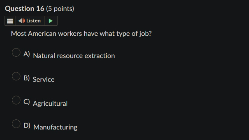Start audio with the green play triangle
This screenshot has width=249, height=140.
[51, 21]
